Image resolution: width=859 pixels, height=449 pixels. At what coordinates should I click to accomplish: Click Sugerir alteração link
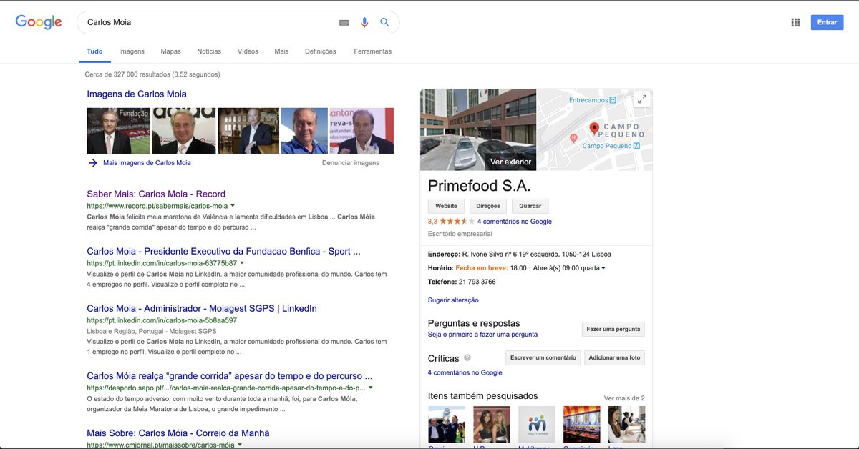pos(453,300)
